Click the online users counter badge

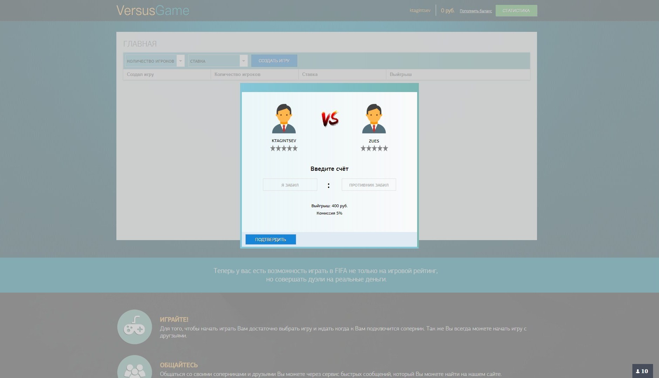pyautogui.click(x=642, y=371)
